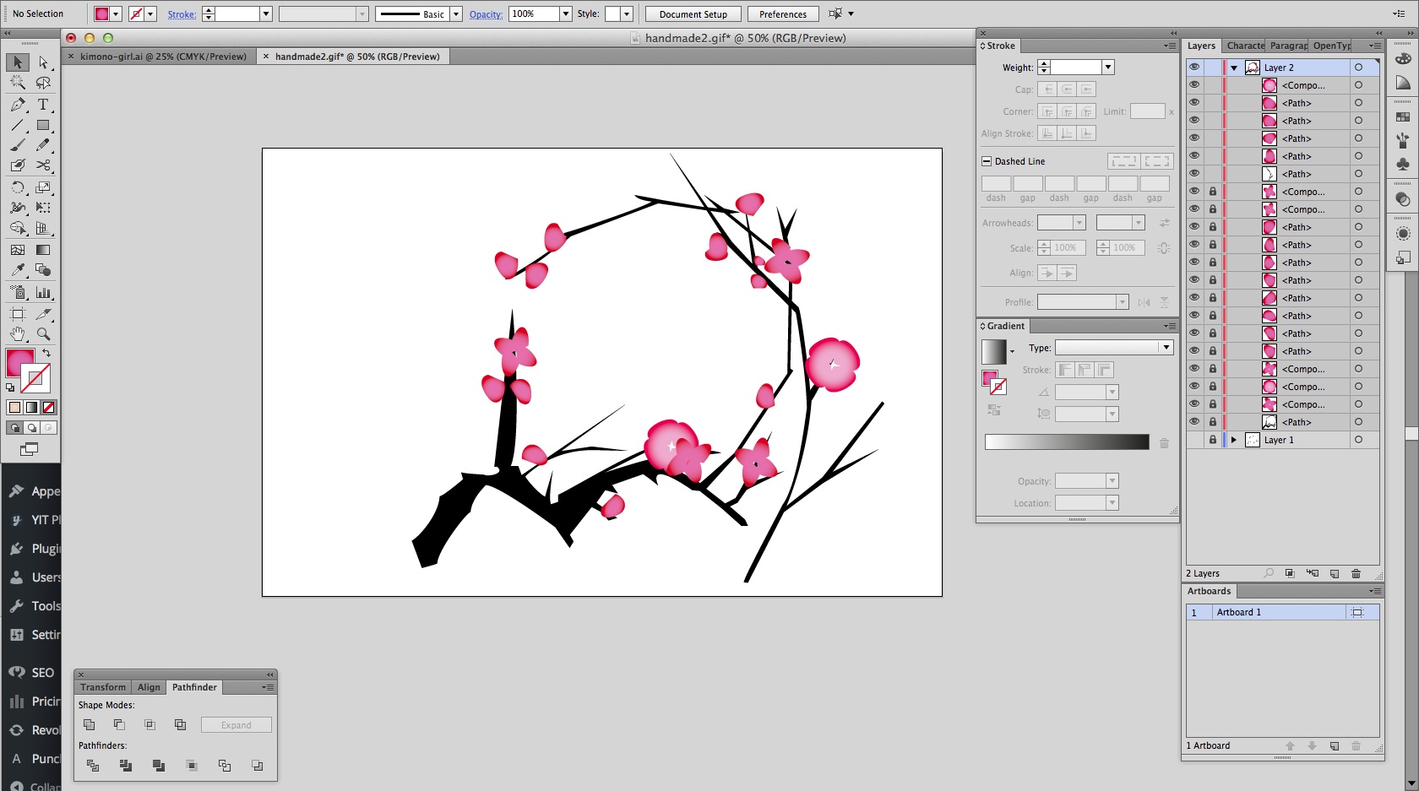Toggle the lock on Layer 1

point(1213,440)
